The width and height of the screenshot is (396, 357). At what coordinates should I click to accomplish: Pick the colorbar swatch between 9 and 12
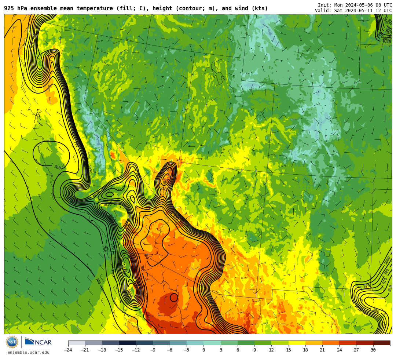click(263, 343)
